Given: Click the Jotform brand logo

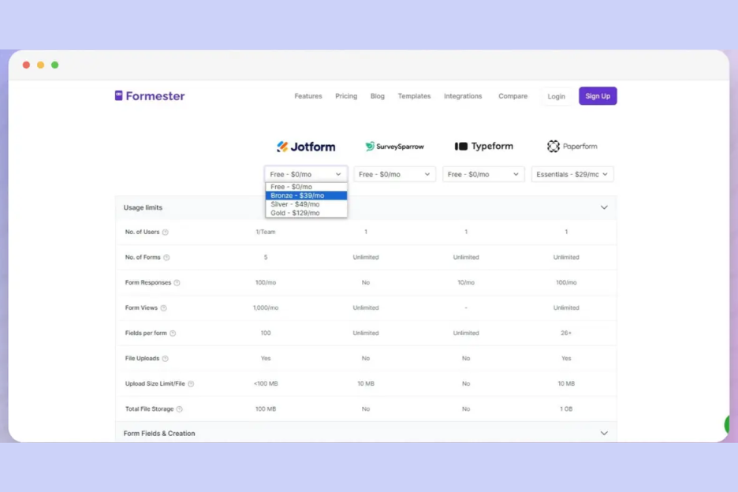Looking at the screenshot, I should click(x=306, y=146).
